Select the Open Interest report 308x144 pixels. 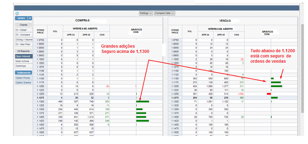coord(23,56)
